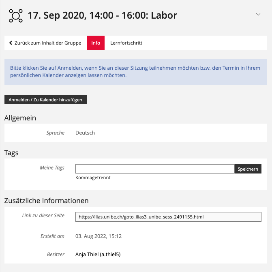
Task: Click the Link zu dieser Seite URL field
Action: coord(168,217)
